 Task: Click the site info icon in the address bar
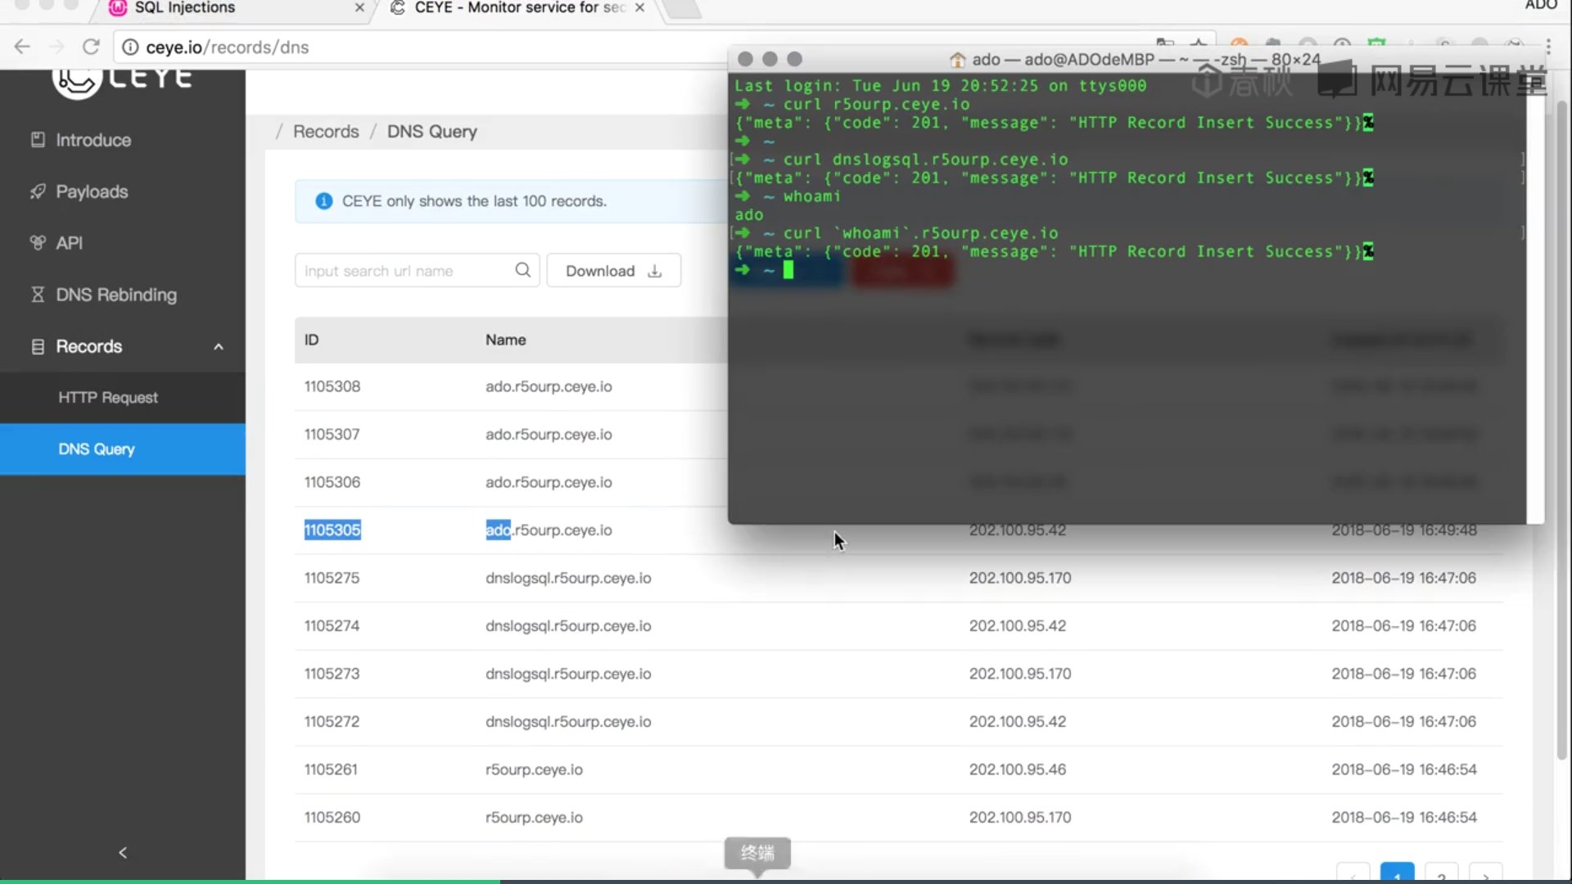[129, 47]
